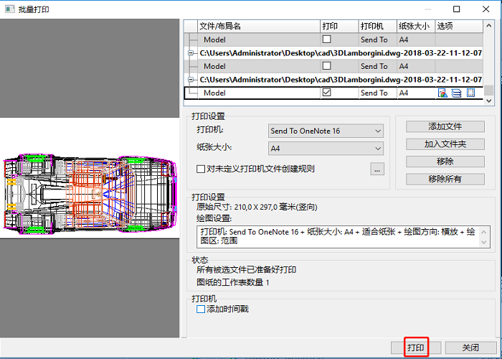Click the 纸张大小 column header
This screenshot has width=502, height=359.
(x=416, y=27)
